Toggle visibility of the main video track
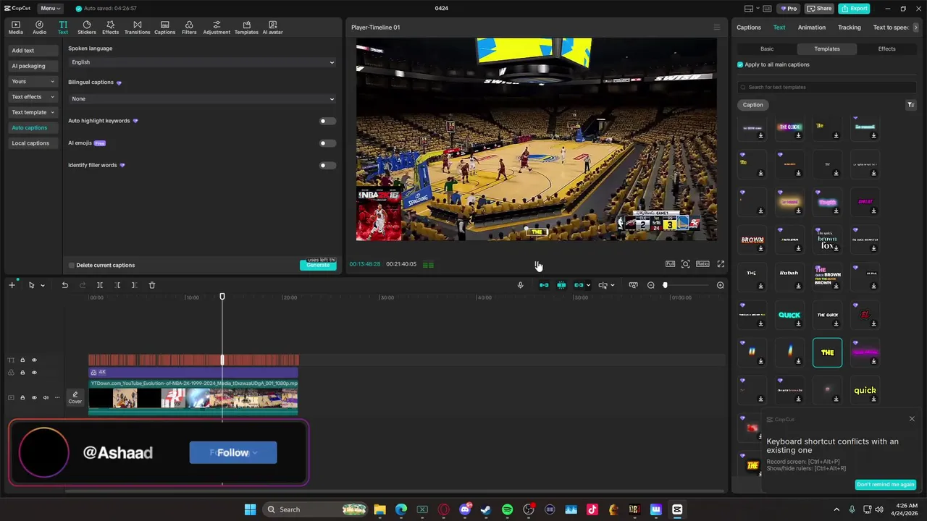The height and width of the screenshot is (521, 927). point(33,397)
